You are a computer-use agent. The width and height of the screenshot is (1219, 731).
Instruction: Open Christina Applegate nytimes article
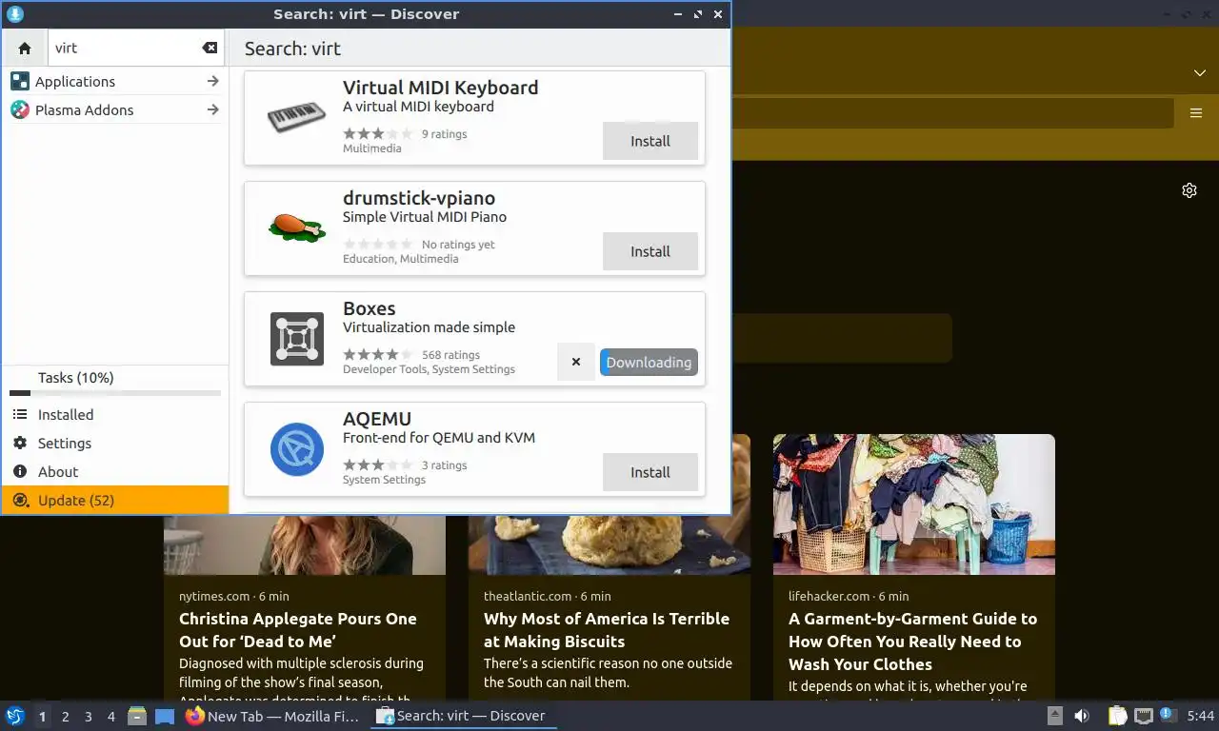[x=298, y=630]
